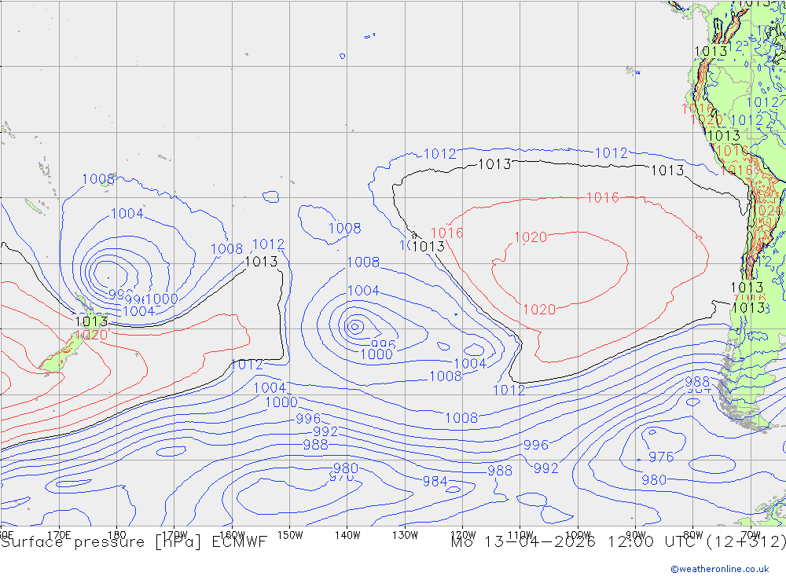Click the 1004 isobar label near 180 longitude
The width and height of the screenshot is (786, 576).
click(x=127, y=214)
